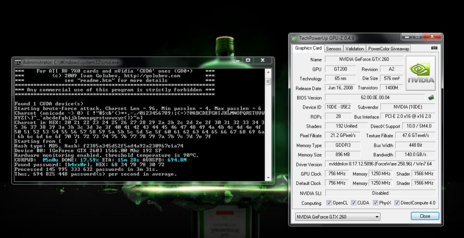Switch to the Graphics Card tab
Viewport: 464px width, 238px height.
[x=308, y=48]
